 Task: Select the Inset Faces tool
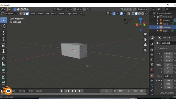[x=4, y=77]
